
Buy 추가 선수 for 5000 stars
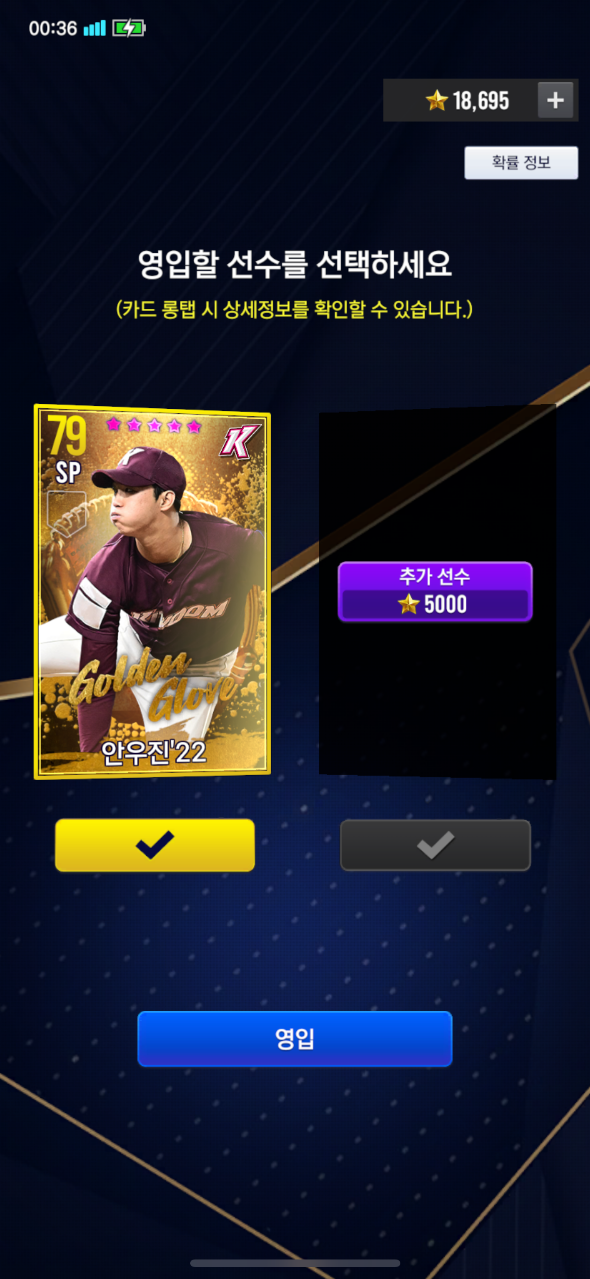point(435,591)
